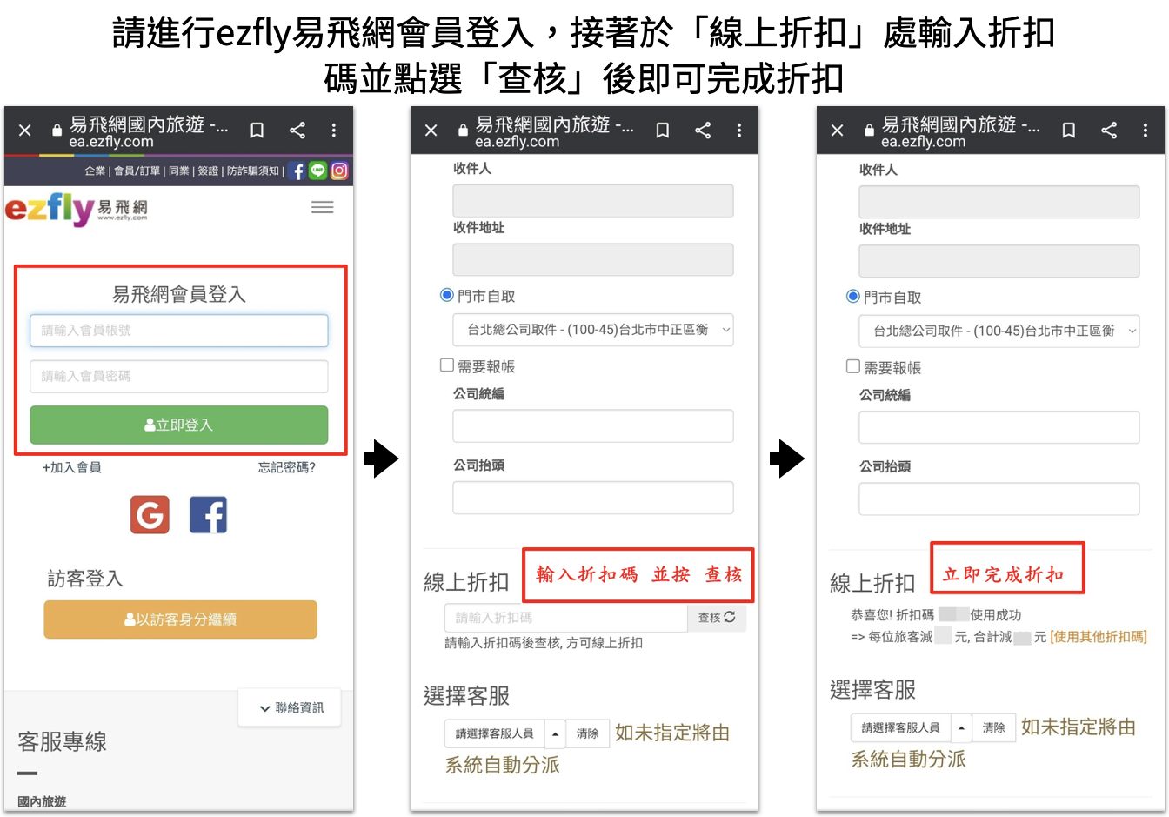Click the 查核 button with refresh icon
1169x817 pixels.
(717, 618)
